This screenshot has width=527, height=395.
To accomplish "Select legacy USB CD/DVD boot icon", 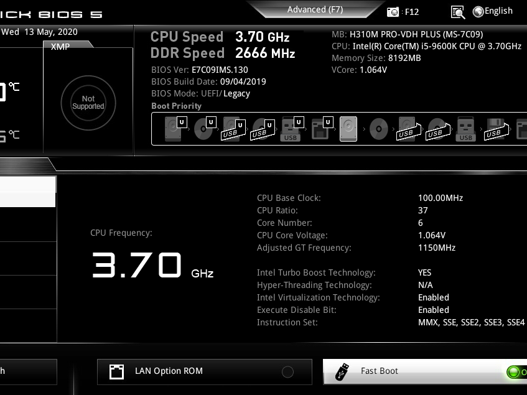I will coord(438,129).
